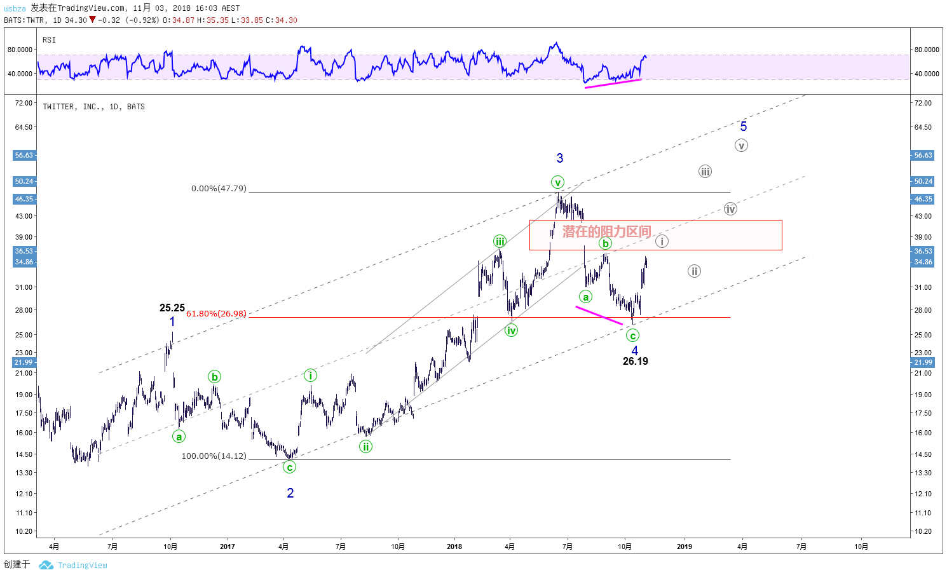Select the green circled iv marker
Viewport: 947px width, 577px height.
[x=511, y=330]
